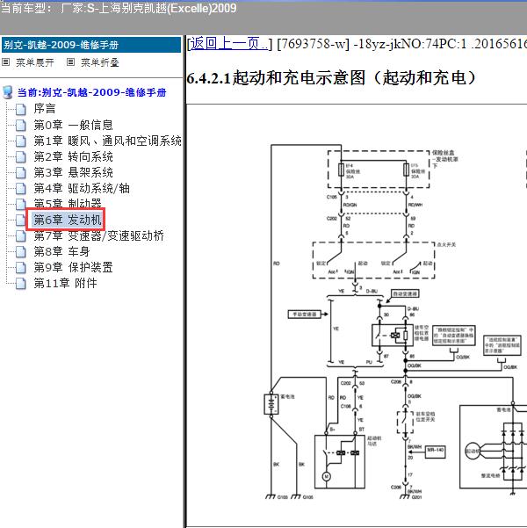Click the fuse box dashed block in diagram
The height and width of the screenshot is (528, 527).
coord(379,169)
